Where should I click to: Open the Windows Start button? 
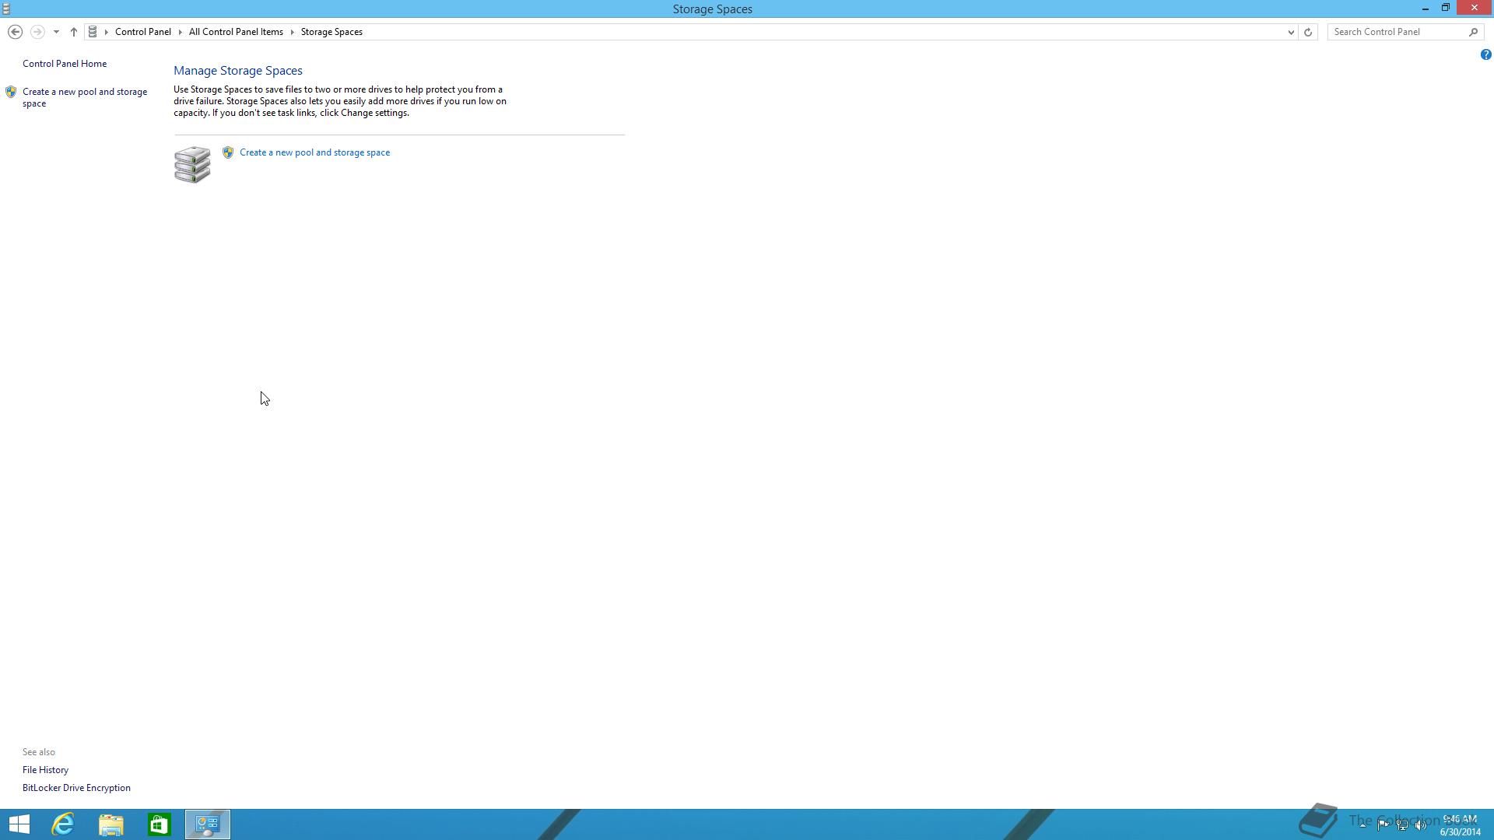tap(19, 824)
